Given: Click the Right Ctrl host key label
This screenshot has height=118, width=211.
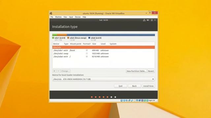Looking at the screenshot, I should [152, 100].
